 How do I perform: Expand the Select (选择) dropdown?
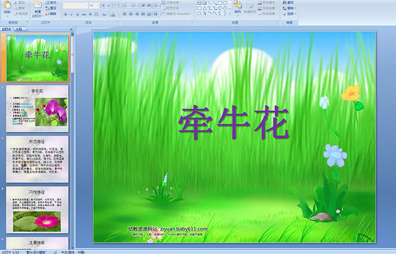tap(290, 14)
